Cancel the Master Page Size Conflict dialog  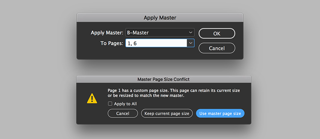pyautogui.click(x=123, y=113)
